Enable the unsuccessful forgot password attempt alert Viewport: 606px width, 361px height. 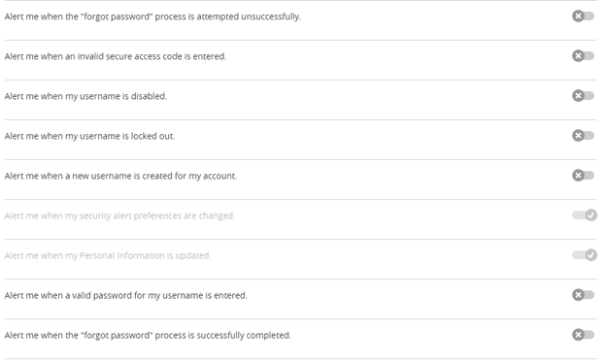click(x=584, y=16)
